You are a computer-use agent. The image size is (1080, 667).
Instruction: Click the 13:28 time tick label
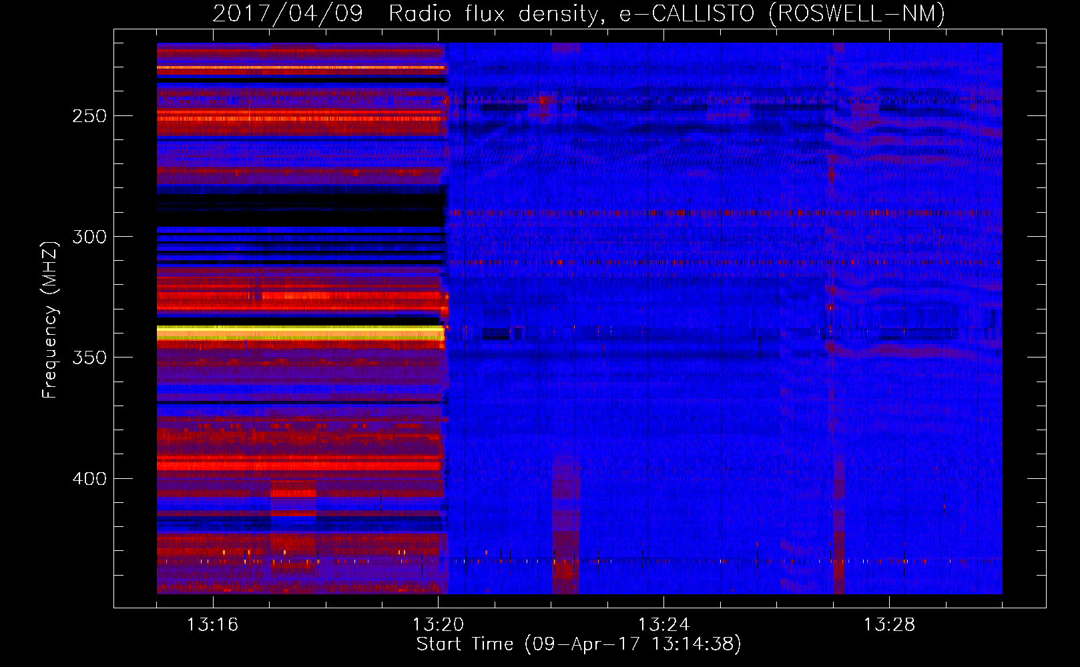[889, 625]
